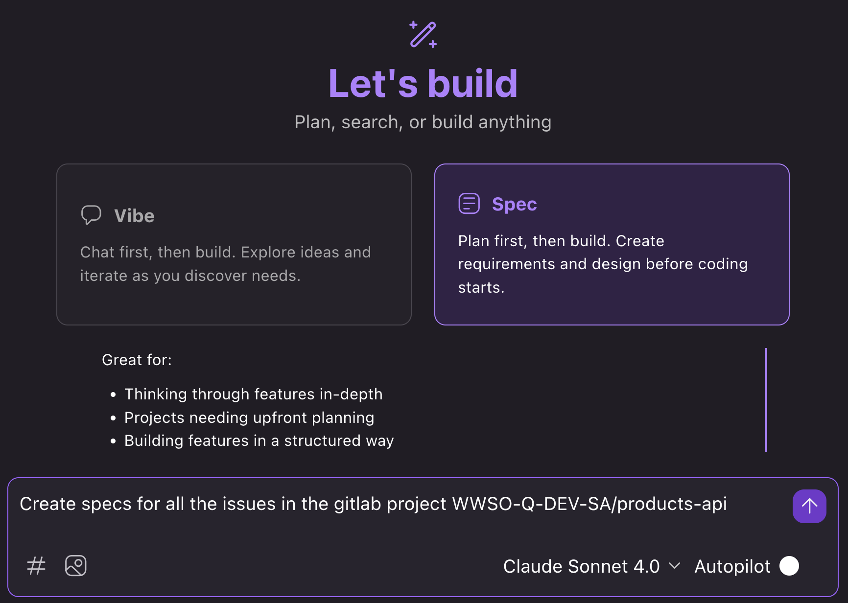Viewport: 848px width, 603px height.
Task: Select the Spec heading text
Action: [x=514, y=204]
